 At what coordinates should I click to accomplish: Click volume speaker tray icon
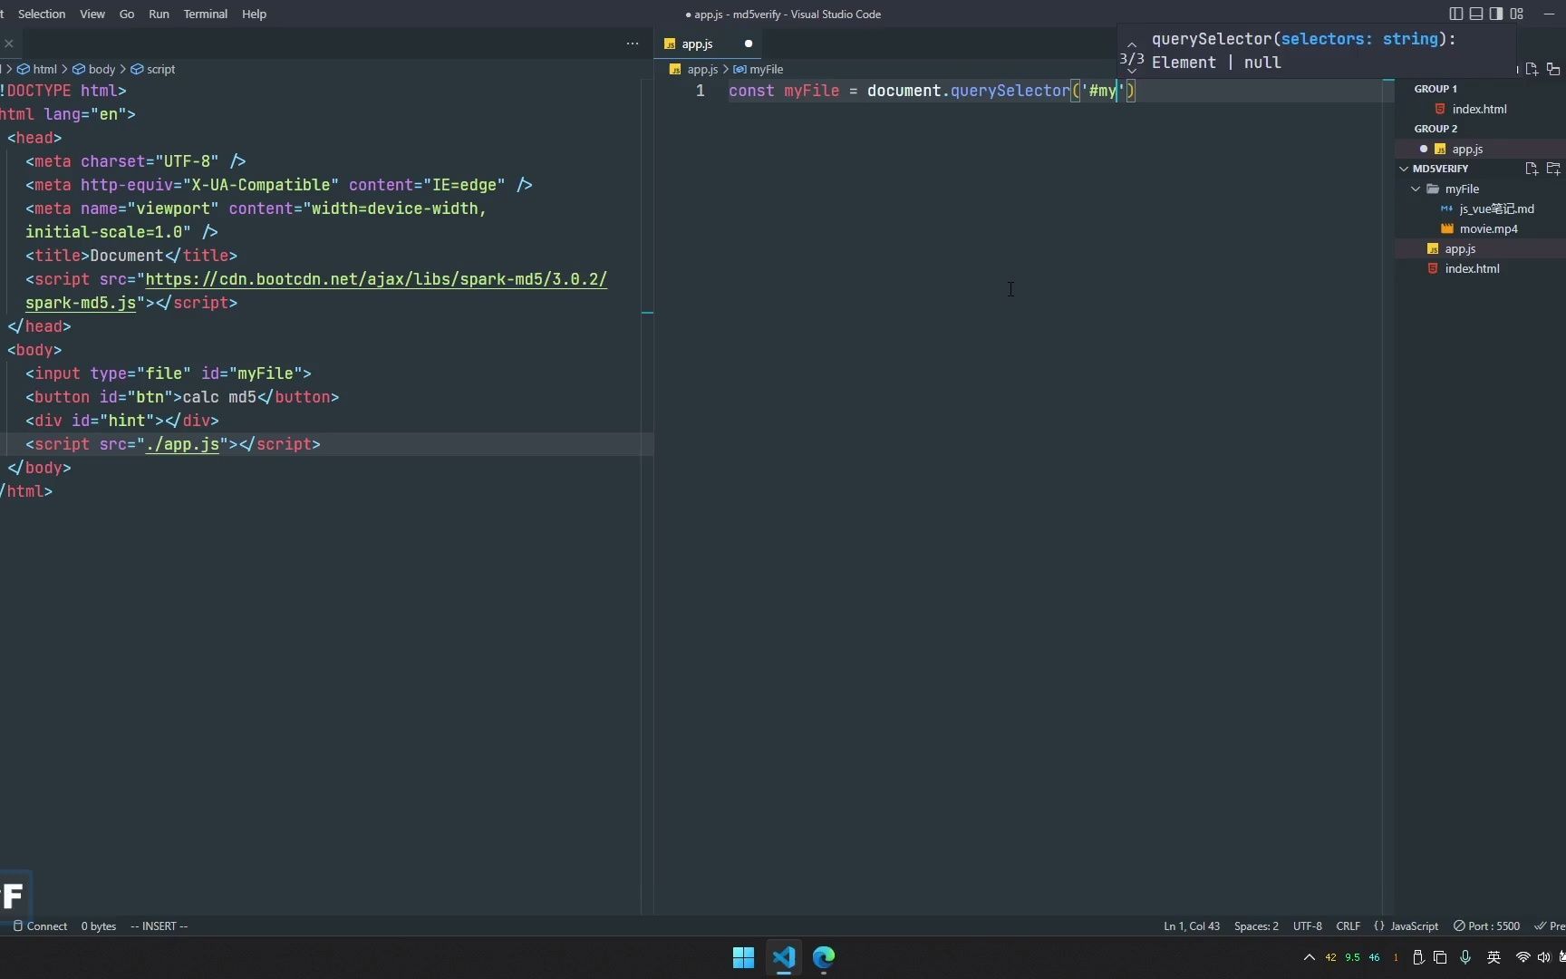(1543, 957)
